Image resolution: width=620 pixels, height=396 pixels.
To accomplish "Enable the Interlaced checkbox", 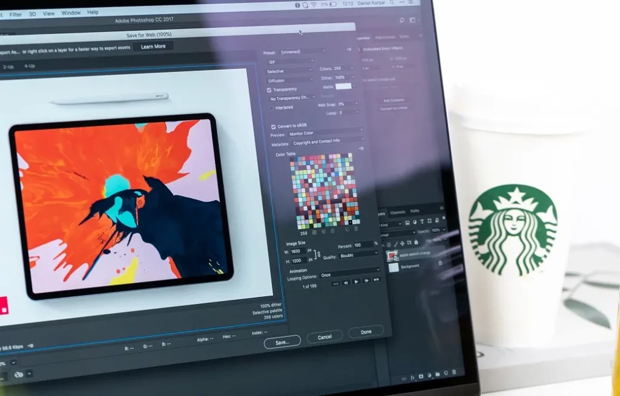I will pos(271,108).
